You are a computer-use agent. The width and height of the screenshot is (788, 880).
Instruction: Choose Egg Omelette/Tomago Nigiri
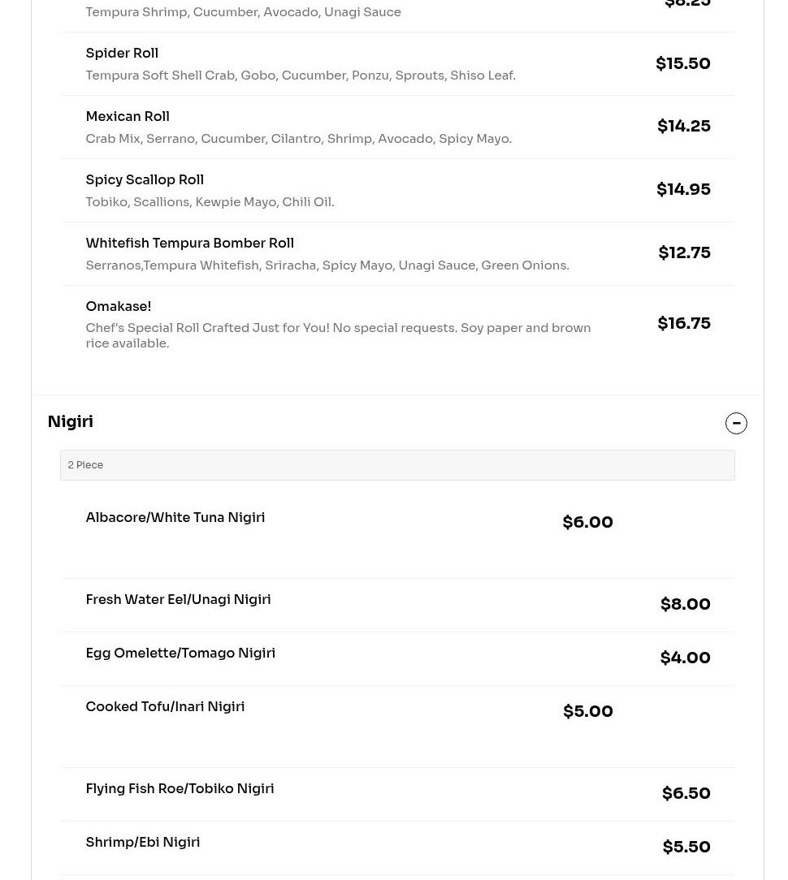click(180, 654)
